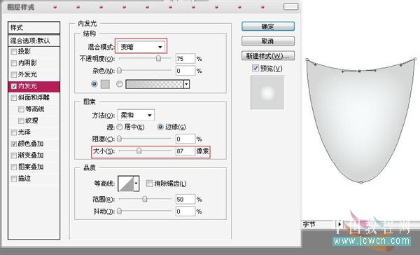420x255 pixels.
Task: Uncheck the 颜色叠加 (Color Overlay) checkbox
Action: point(14,144)
